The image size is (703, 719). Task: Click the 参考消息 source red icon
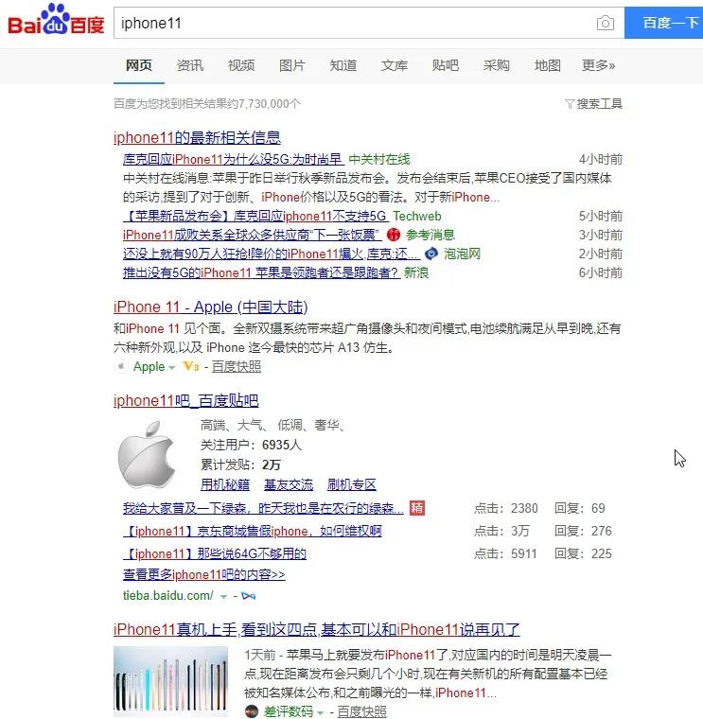click(x=394, y=235)
